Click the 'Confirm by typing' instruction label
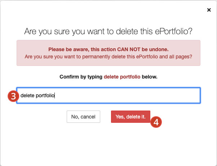The width and height of the screenshot is (217, 166). click(81, 77)
